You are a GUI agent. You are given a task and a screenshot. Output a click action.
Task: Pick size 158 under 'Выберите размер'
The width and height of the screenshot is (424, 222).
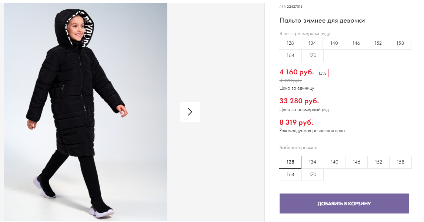[400, 162]
